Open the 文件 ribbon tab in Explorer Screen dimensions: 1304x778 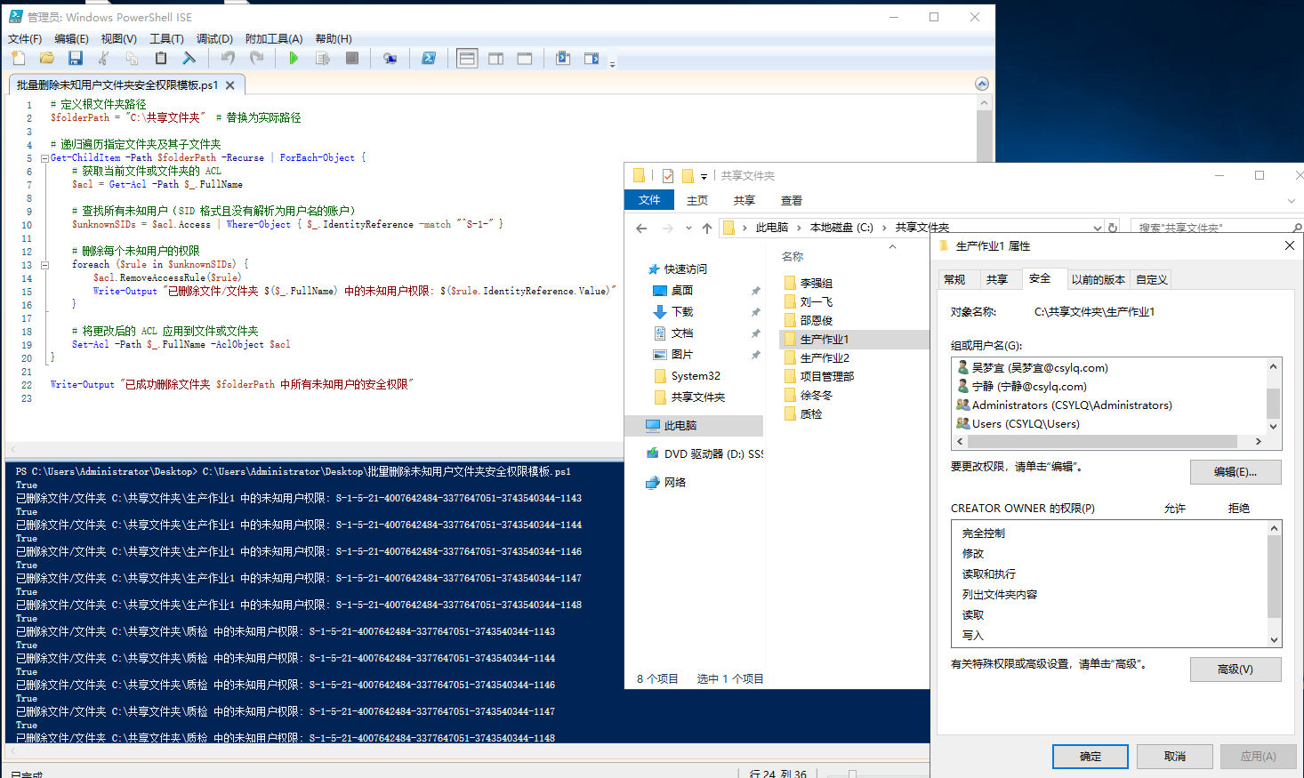click(649, 200)
